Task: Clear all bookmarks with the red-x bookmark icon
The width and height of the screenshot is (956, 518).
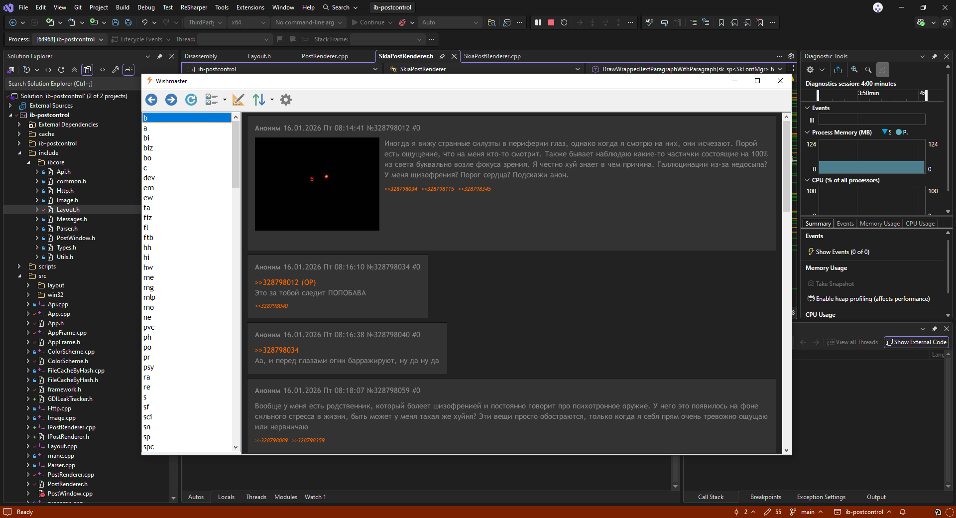Action: click(760, 22)
